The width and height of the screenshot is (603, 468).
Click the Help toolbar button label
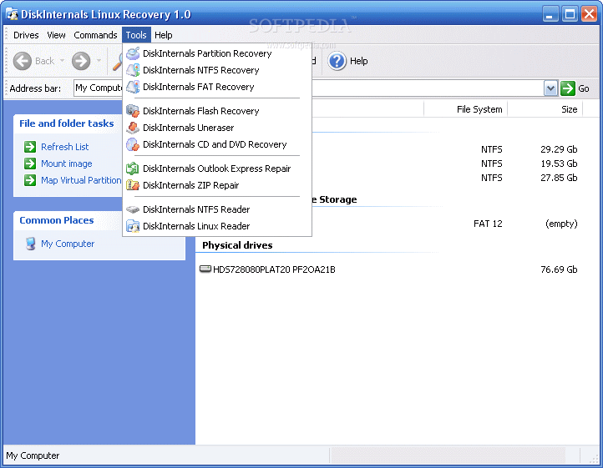coord(359,61)
